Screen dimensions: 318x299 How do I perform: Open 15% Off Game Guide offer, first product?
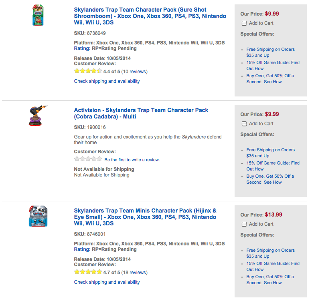(x=273, y=66)
